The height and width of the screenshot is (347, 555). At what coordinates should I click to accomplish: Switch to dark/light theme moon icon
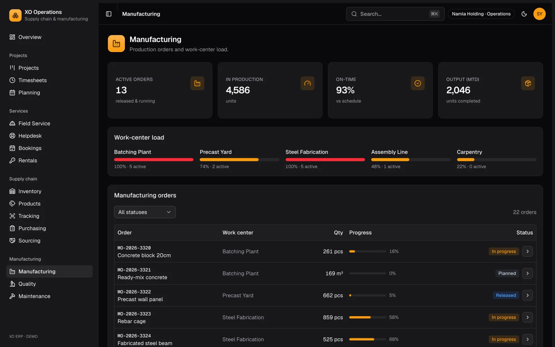pos(524,14)
